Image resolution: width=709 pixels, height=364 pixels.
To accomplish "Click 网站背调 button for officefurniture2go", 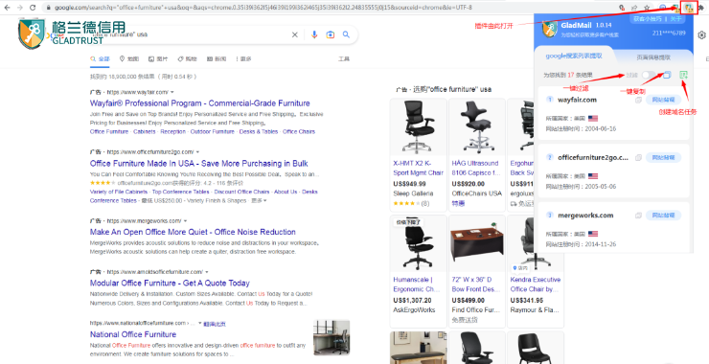I will tap(663, 158).
